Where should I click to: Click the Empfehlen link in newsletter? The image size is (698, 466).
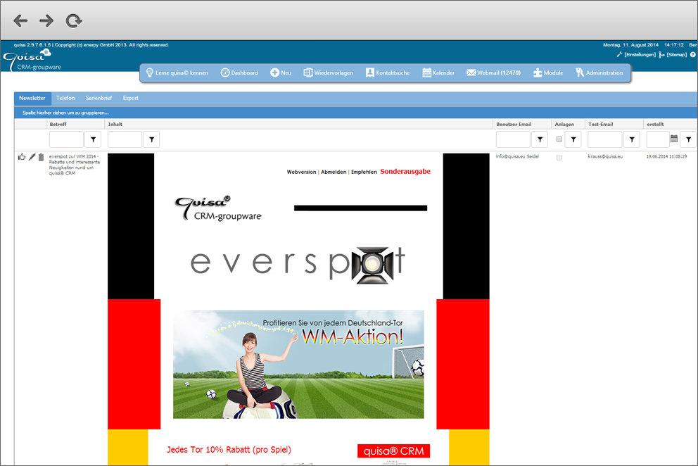pyautogui.click(x=364, y=172)
